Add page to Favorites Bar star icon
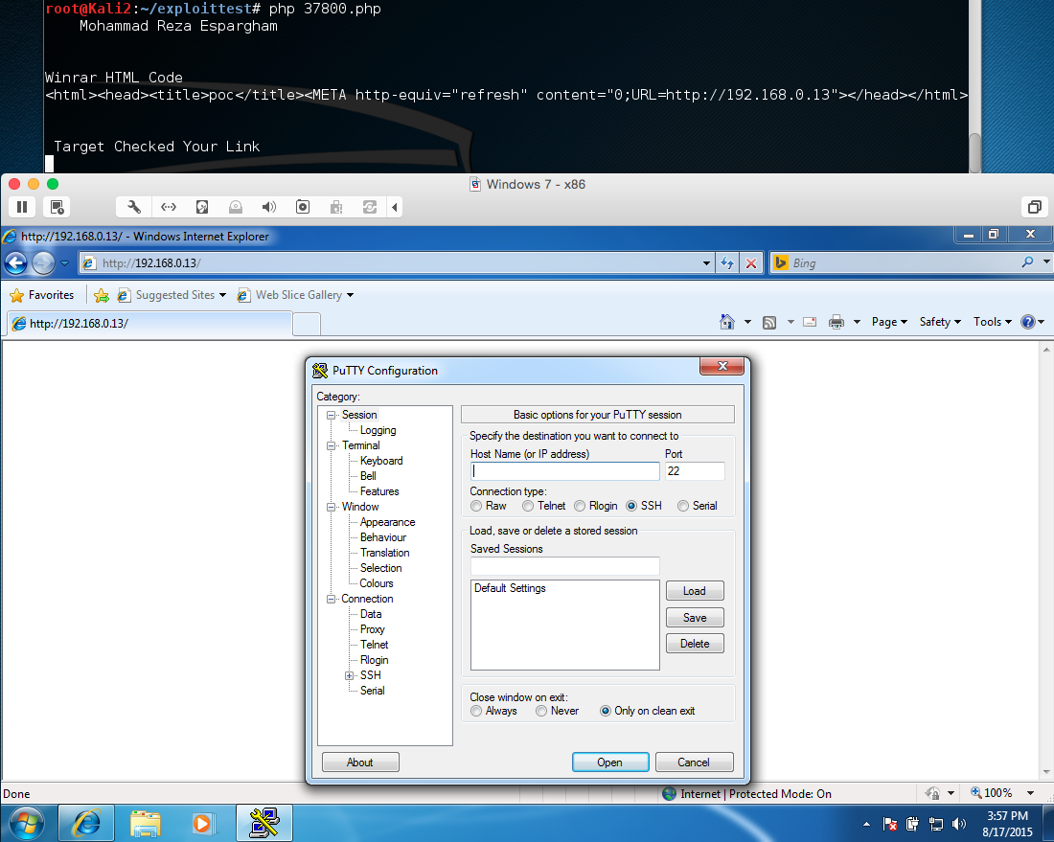The image size is (1054, 842). click(102, 295)
